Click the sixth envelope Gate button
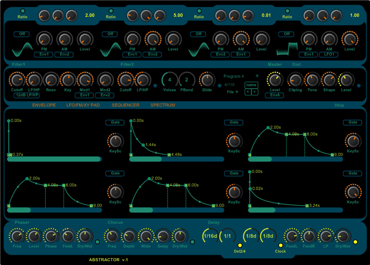Screen dimensions: 370x265 (353, 173)
